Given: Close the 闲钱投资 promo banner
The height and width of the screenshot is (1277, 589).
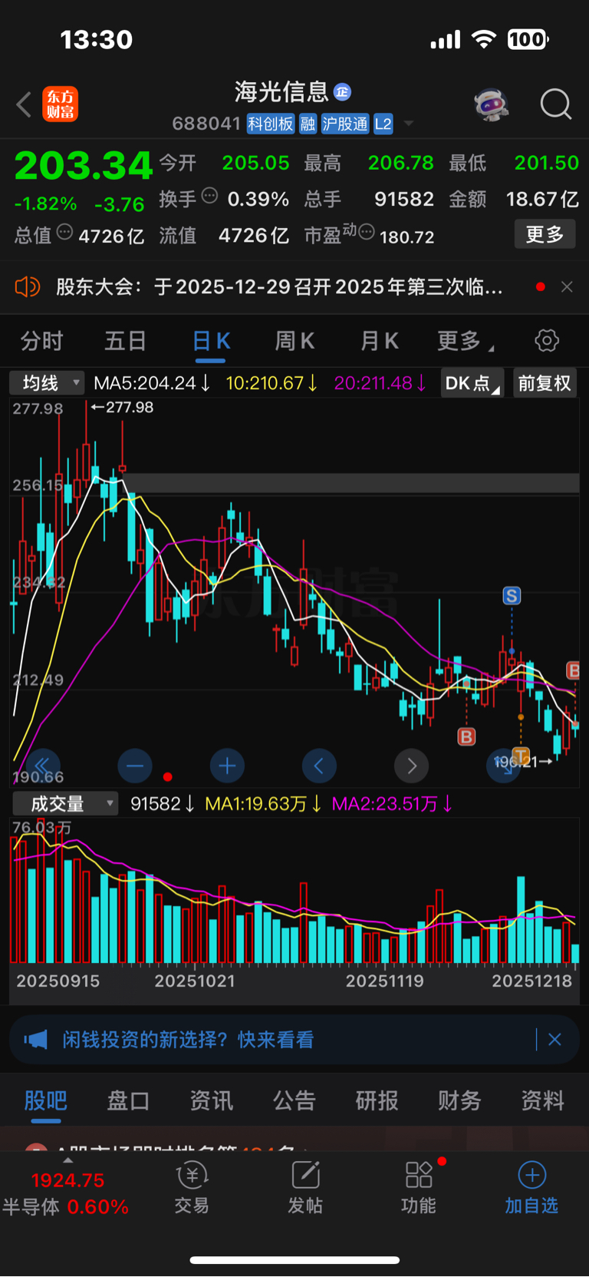Looking at the screenshot, I should click(554, 1040).
